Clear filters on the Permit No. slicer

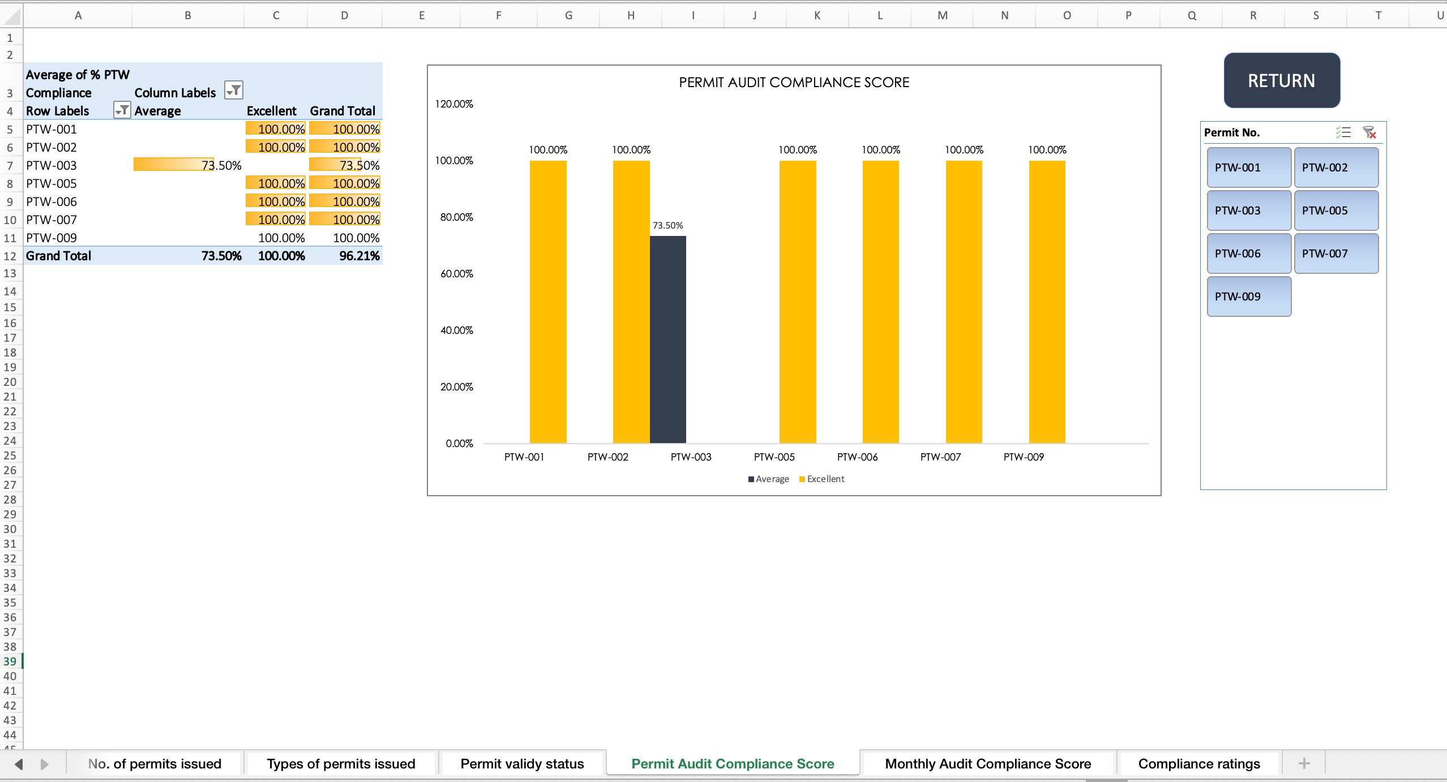1370,132
